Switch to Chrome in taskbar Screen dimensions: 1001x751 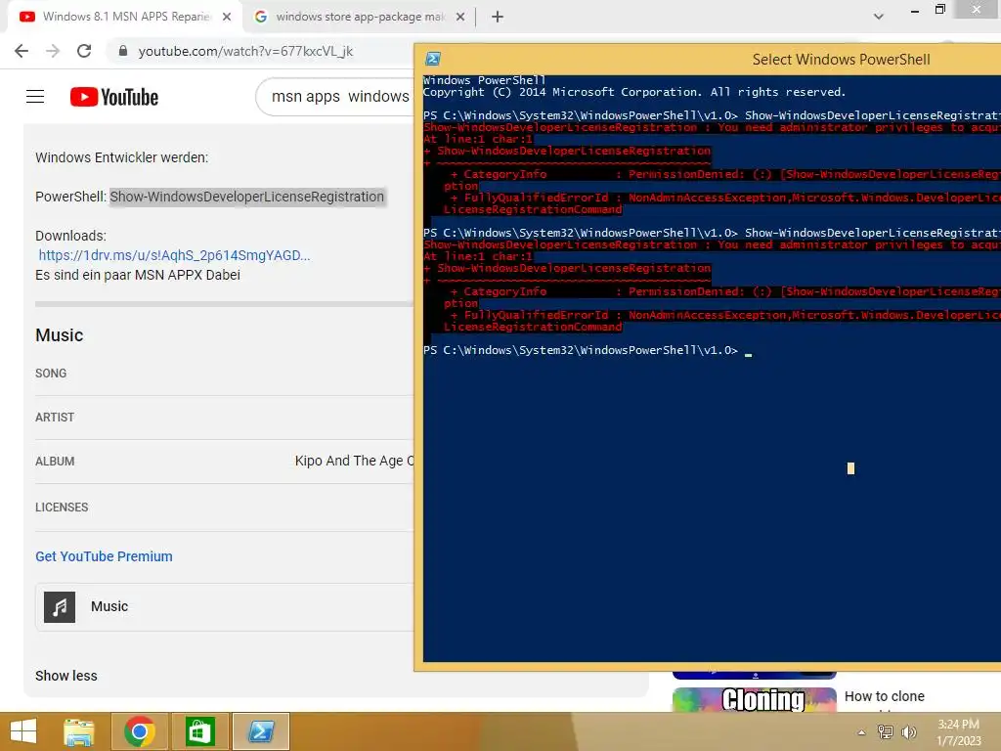[x=140, y=731]
